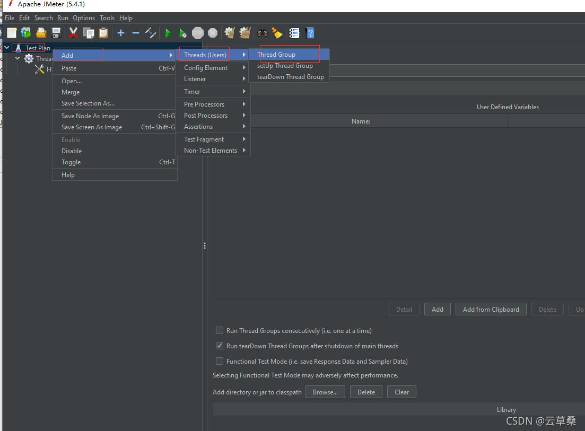Open the Tools menu
585x431 pixels.
(x=107, y=18)
